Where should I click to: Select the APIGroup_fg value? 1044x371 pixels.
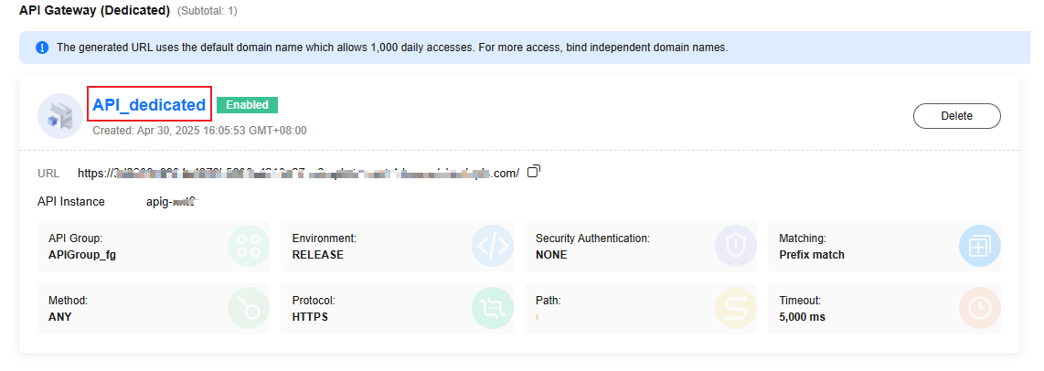click(x=77, y=254)
